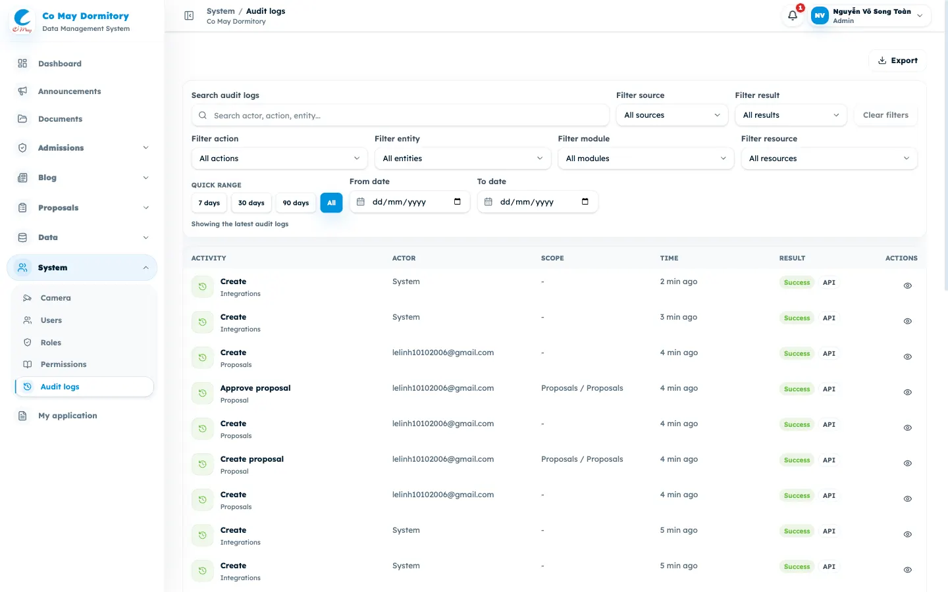The image size is (948, 592).
Task: Select the 30 days quick range
Action: coord(251,203)
